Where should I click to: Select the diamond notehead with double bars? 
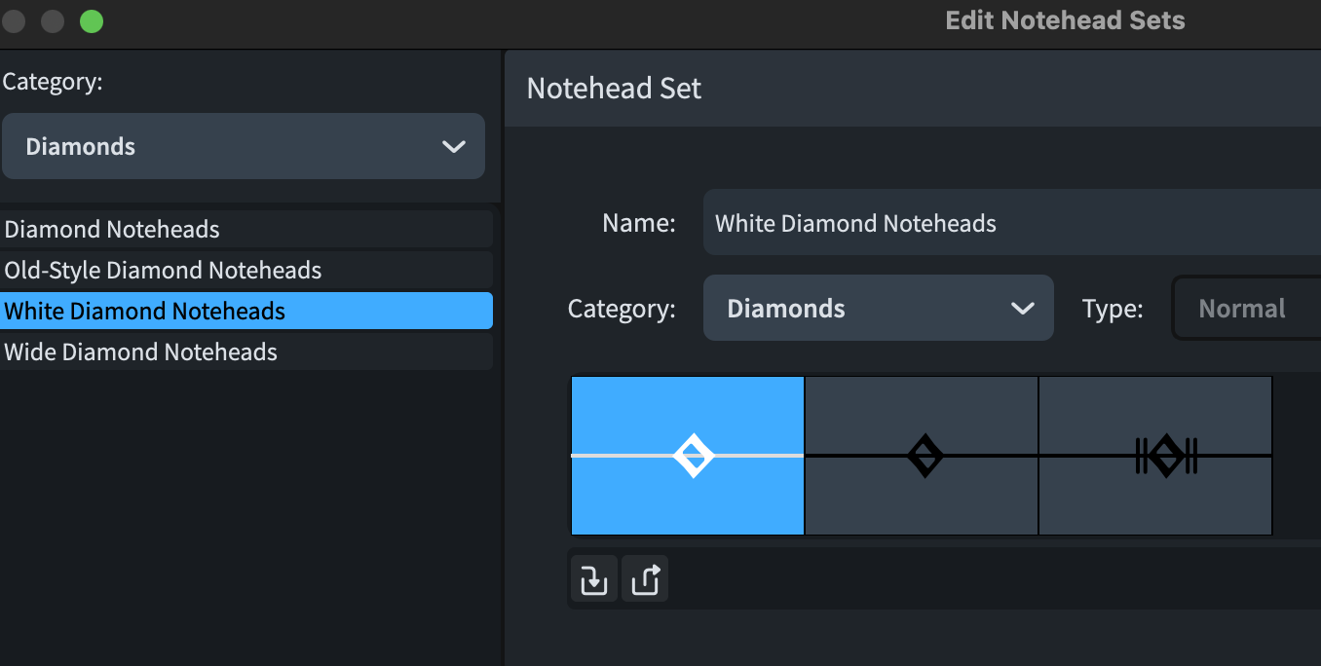point(1155,456)
